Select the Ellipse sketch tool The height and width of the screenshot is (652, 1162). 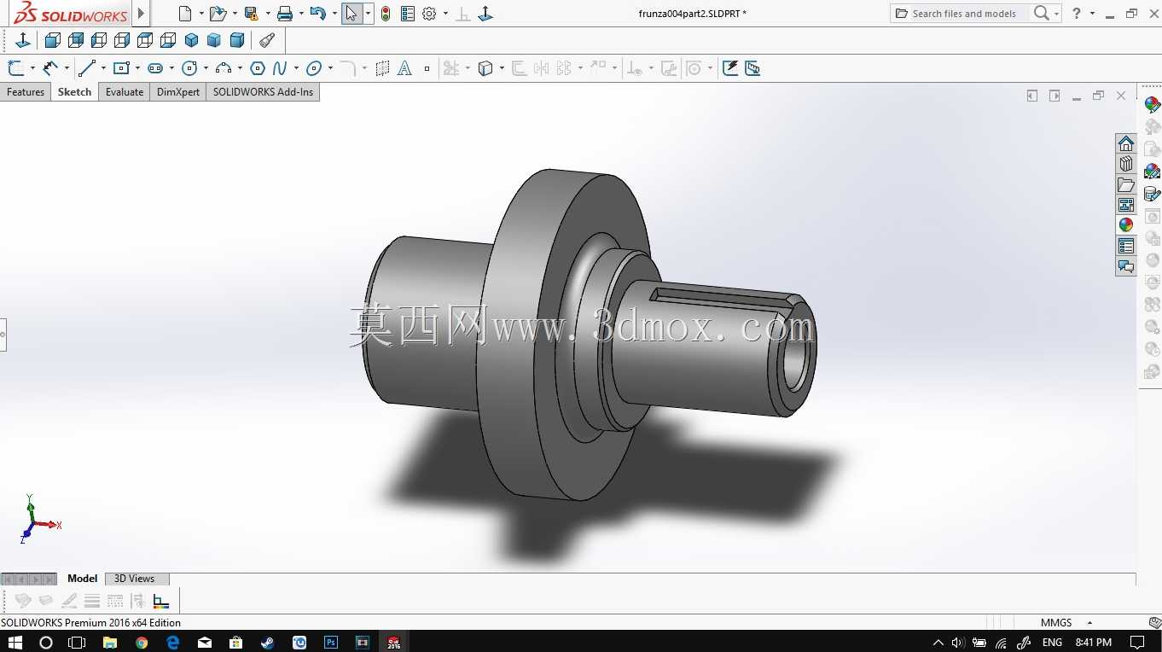click(x=314, y=68)
